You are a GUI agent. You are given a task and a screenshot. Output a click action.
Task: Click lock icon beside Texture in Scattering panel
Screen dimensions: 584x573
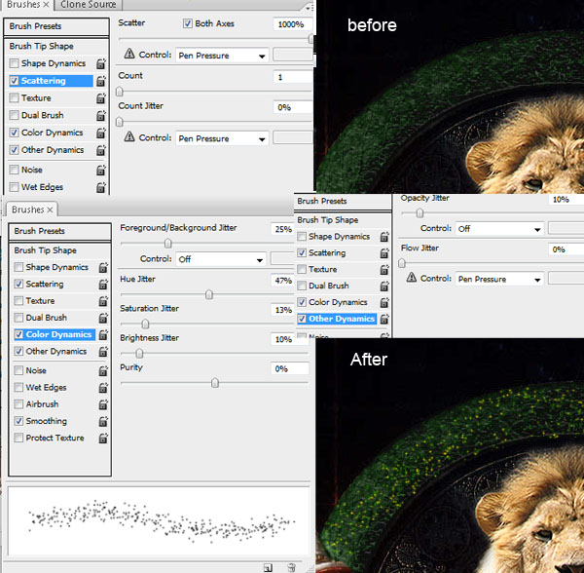(101, 98)
